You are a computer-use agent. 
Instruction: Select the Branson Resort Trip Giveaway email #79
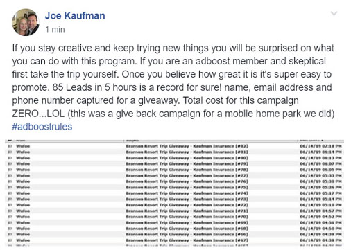point(175,164)
